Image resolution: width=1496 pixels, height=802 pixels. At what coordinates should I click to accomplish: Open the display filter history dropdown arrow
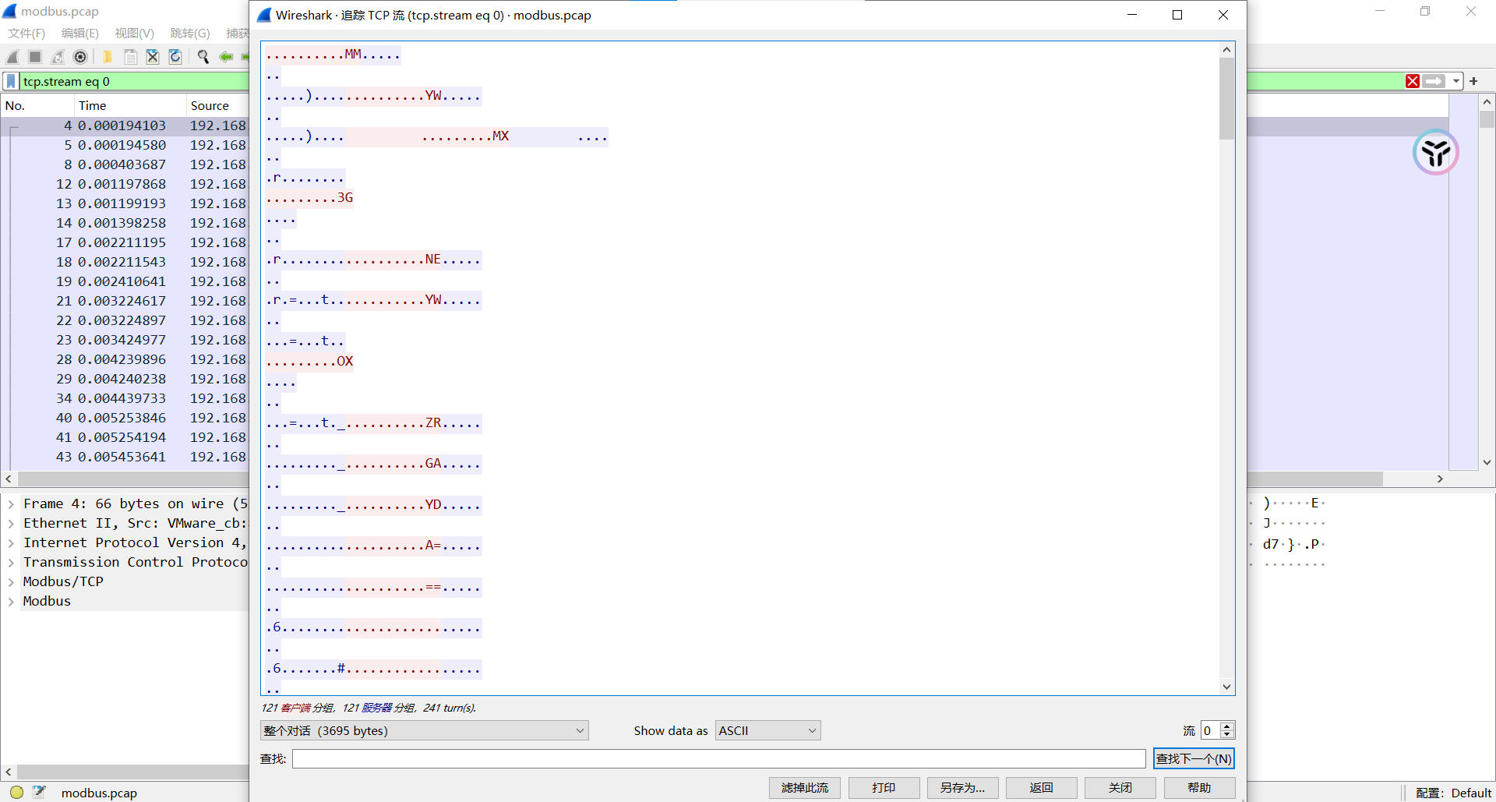click(x=1455, y=81)
